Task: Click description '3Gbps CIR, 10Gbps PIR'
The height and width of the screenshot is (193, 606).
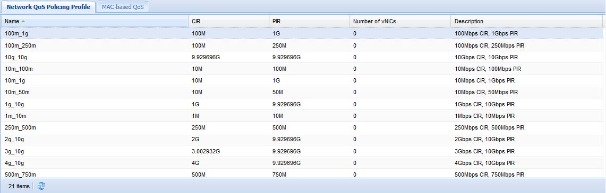Action: click(x=485, y=151)
